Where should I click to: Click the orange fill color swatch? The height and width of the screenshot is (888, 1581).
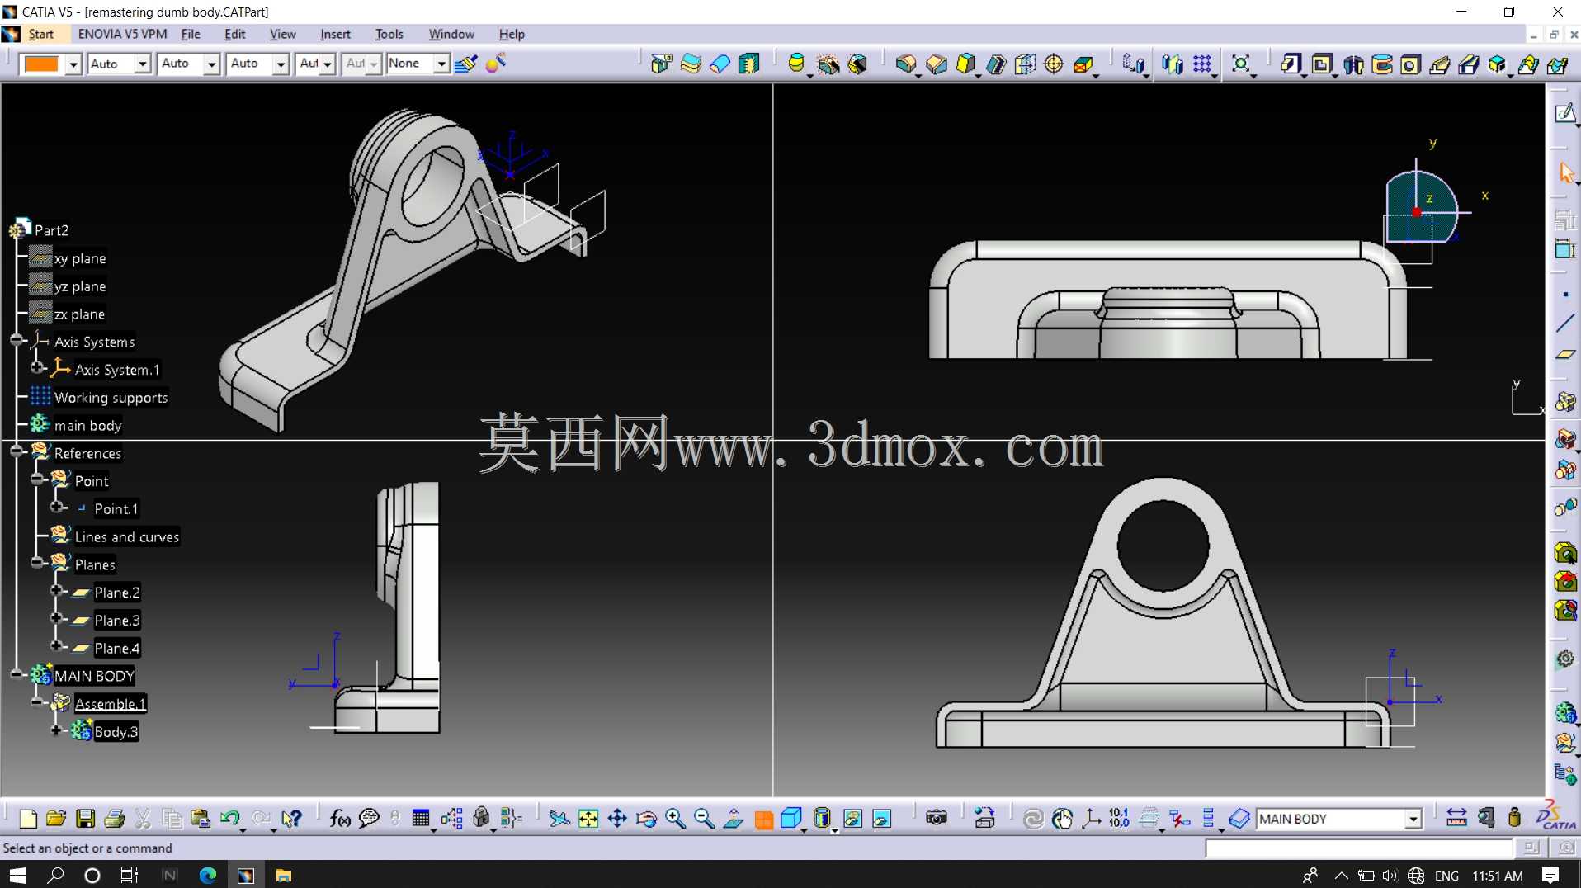[42, 64]
